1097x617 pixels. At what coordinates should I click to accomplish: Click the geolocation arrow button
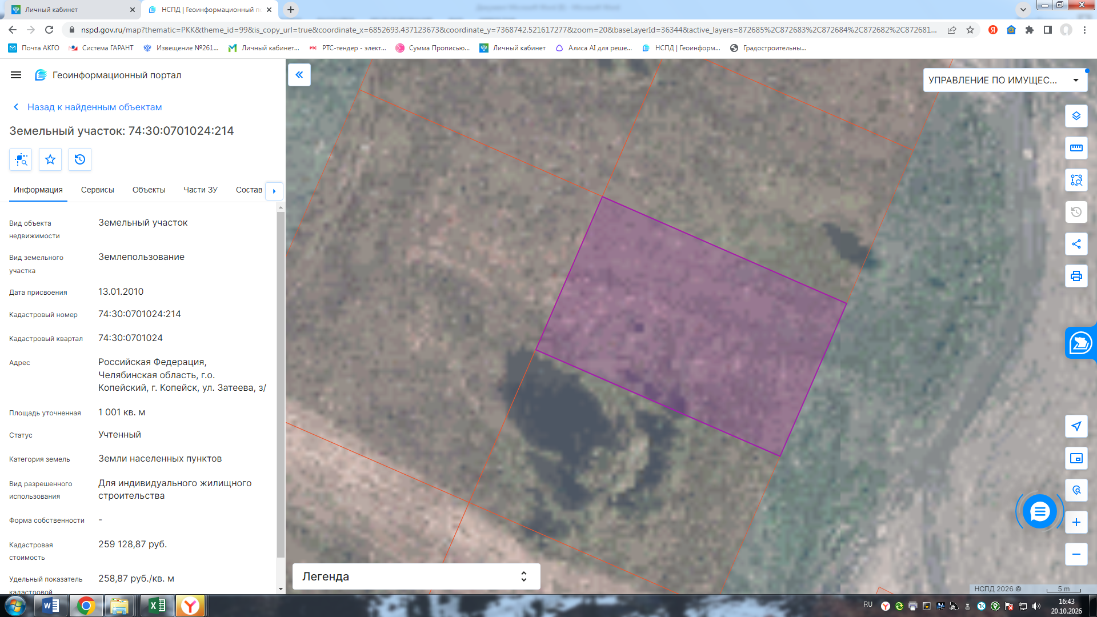[1076, 426]
